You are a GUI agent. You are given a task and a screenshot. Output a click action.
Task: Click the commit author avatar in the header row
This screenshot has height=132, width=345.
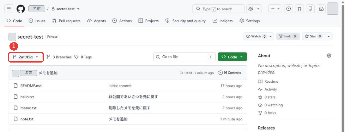point(15,73)
